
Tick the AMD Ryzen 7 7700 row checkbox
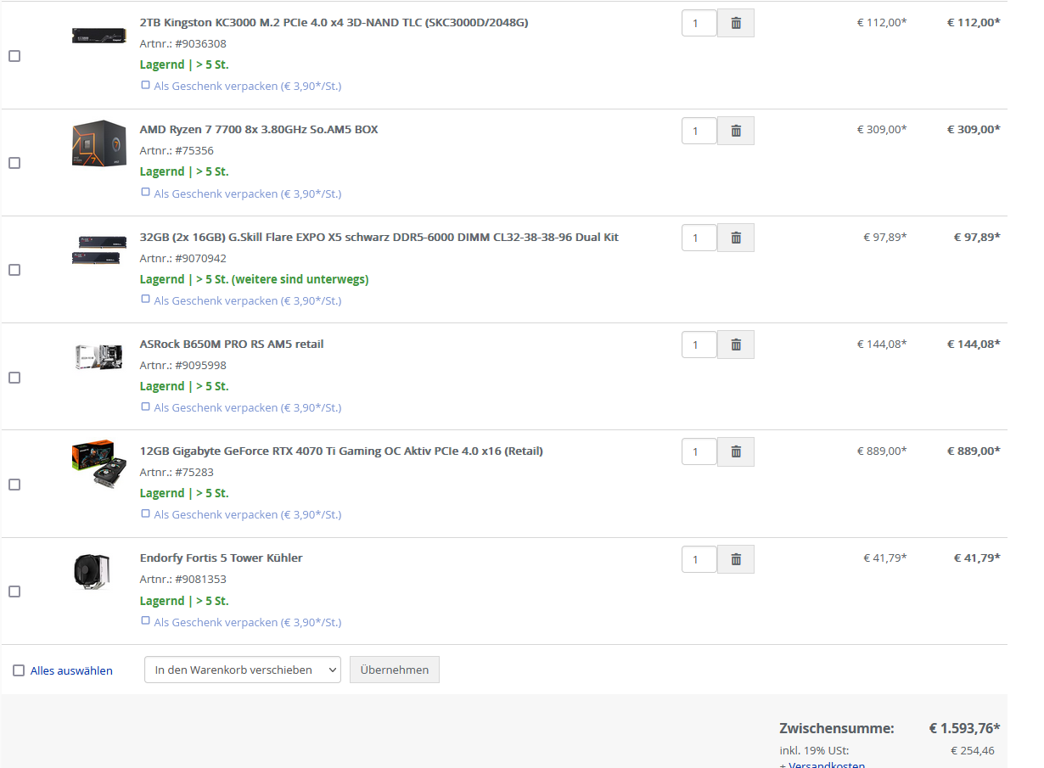pyautogui.click(x=14, y=163)
